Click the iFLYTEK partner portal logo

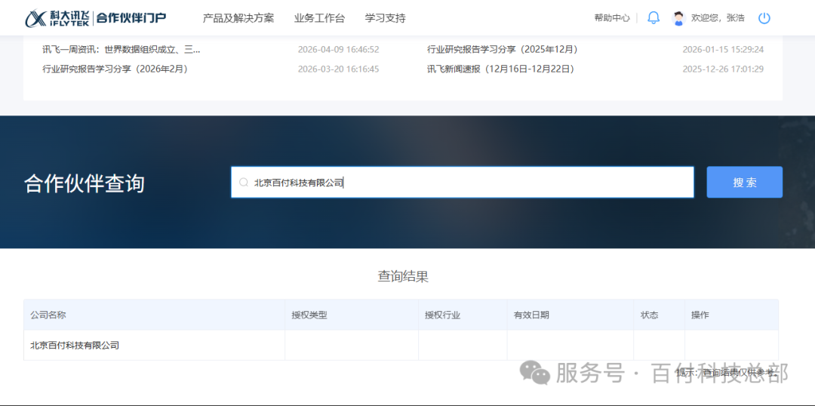pos(96,18)
